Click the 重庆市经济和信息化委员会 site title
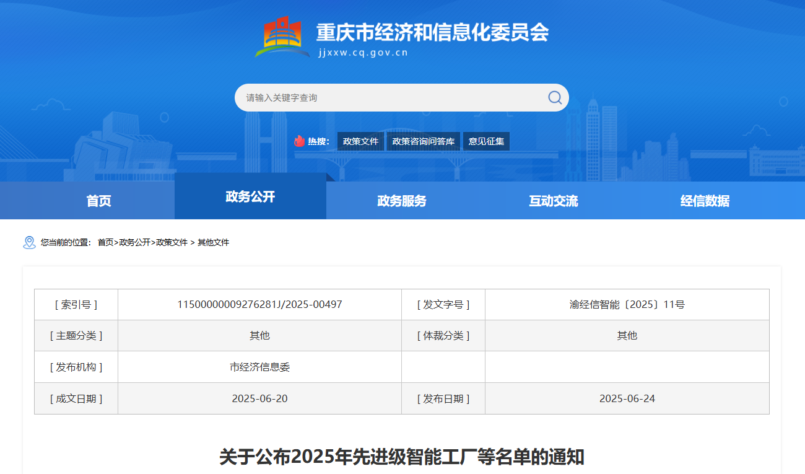 pos(432,32)
